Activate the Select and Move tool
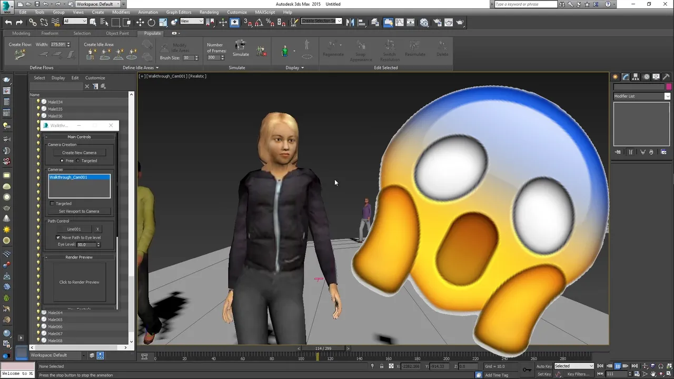The height and width of the screenshot is (379, 674). 140,22
